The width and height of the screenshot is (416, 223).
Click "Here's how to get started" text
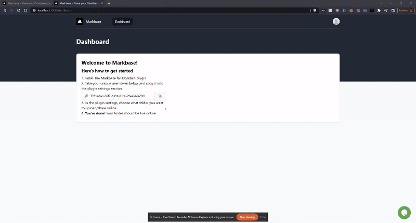pos(107,71)
